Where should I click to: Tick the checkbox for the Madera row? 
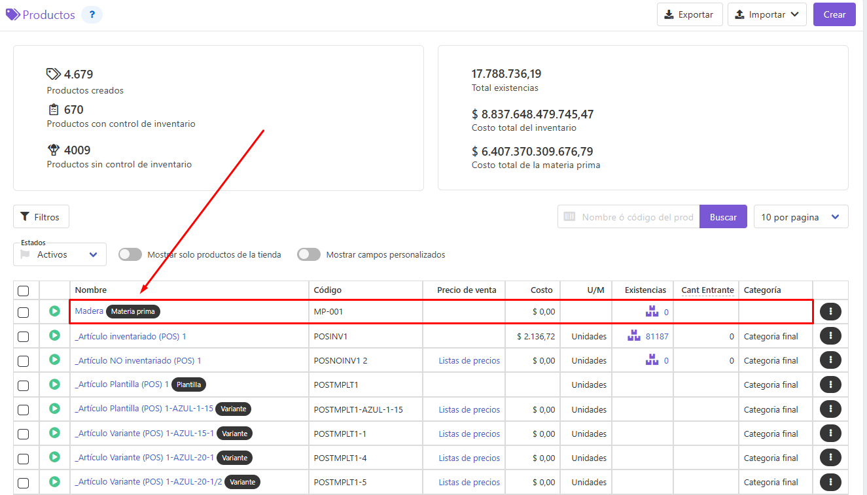point(24,313)
